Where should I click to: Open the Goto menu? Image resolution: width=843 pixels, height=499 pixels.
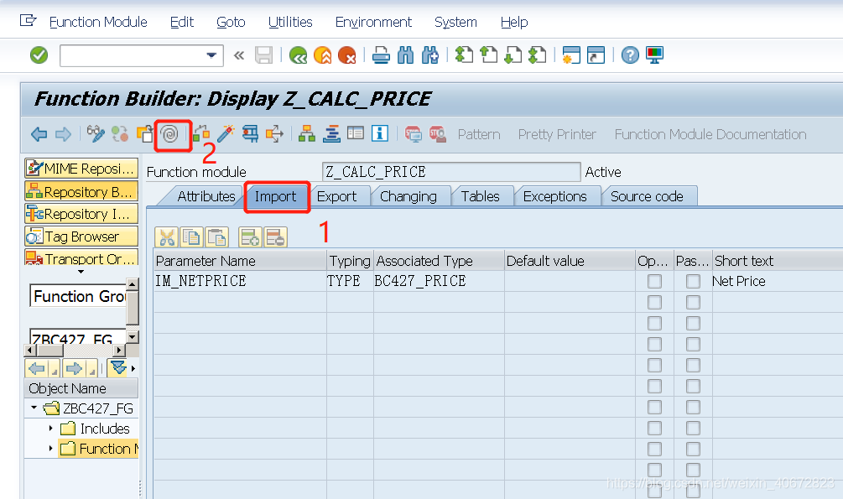[x=231, y=22]
